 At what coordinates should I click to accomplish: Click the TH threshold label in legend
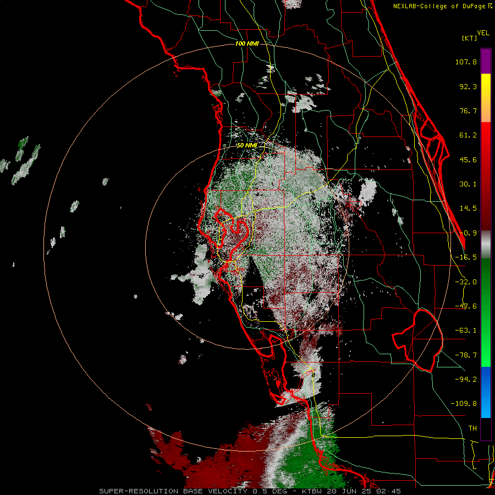pyautogui.click(x=472, y=428)
